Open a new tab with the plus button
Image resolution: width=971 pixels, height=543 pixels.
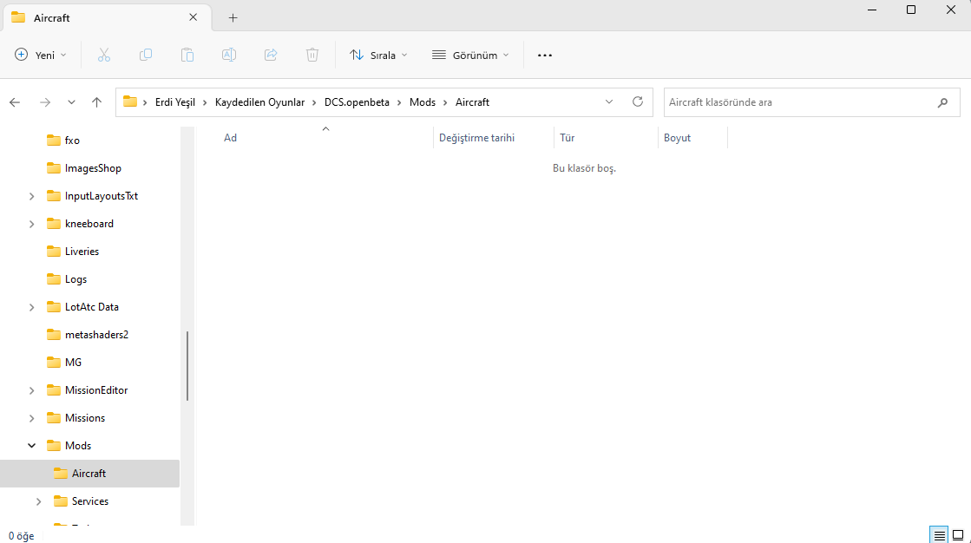233,18
